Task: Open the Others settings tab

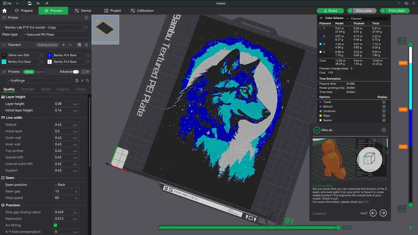Action: pos(81,89)
